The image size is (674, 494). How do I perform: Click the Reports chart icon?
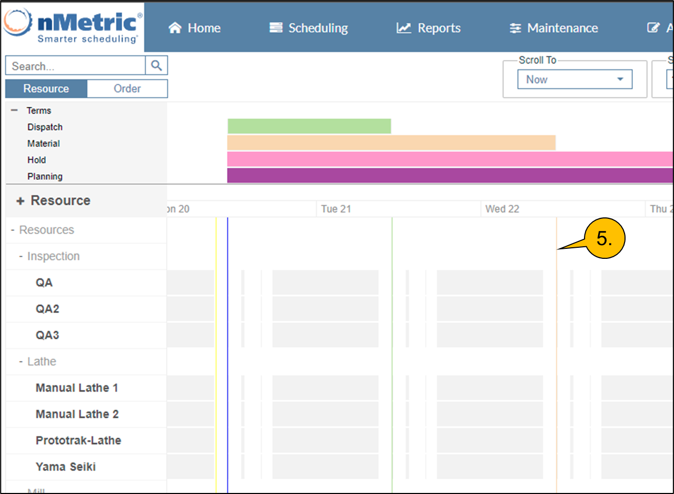coord(403,28)
